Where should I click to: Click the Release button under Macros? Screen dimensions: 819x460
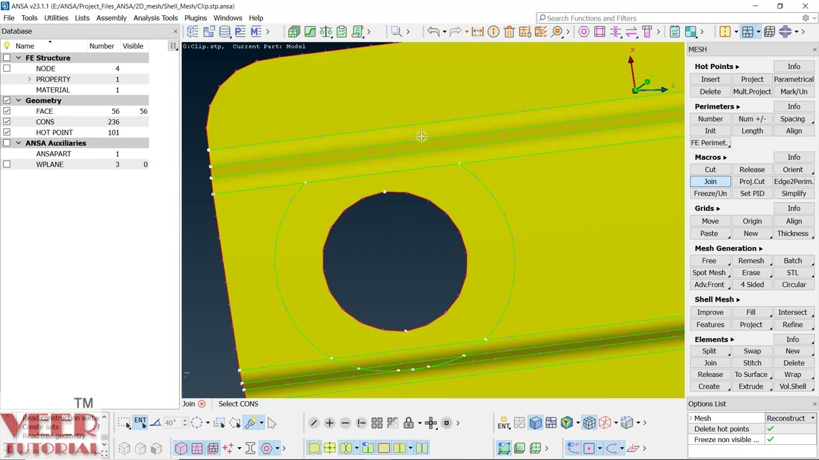(752, 169)
